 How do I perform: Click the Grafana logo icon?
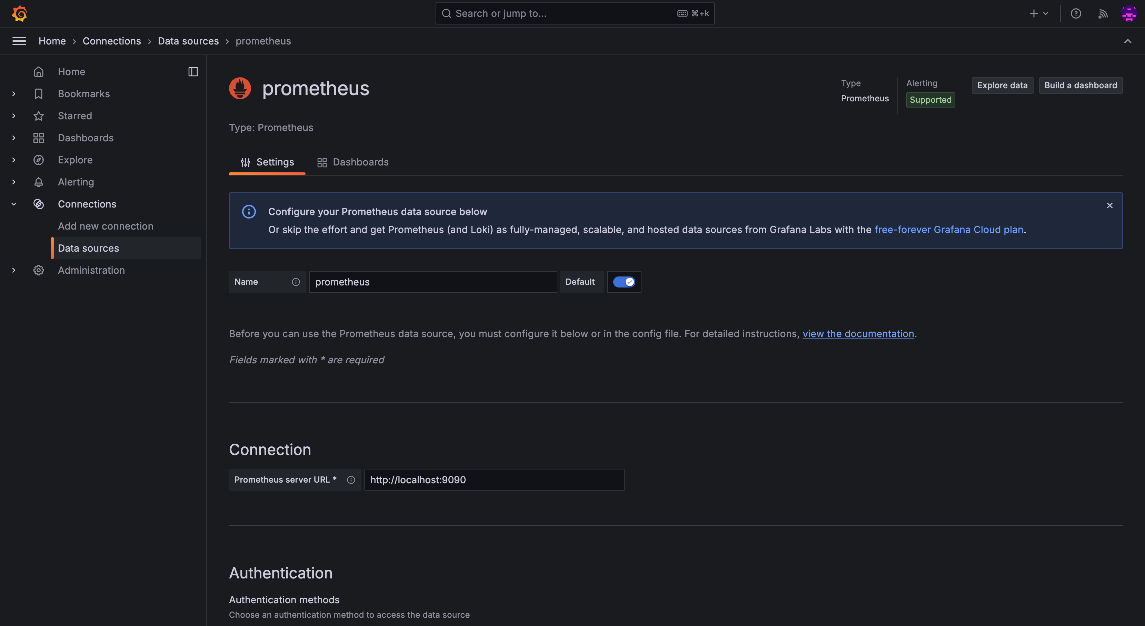(20, 13)
